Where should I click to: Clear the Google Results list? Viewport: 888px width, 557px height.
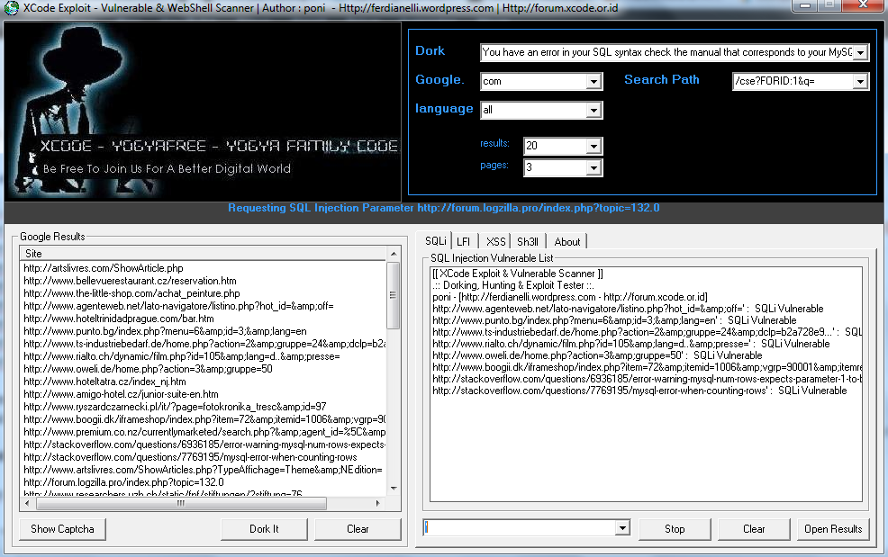click(358, 529)
